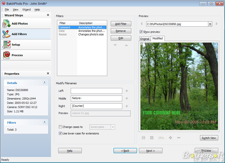This screenshot has height=163, width=225.
Task: Switch to the Original preview tab
Action: pyautogui.click(x=144, y=39)
